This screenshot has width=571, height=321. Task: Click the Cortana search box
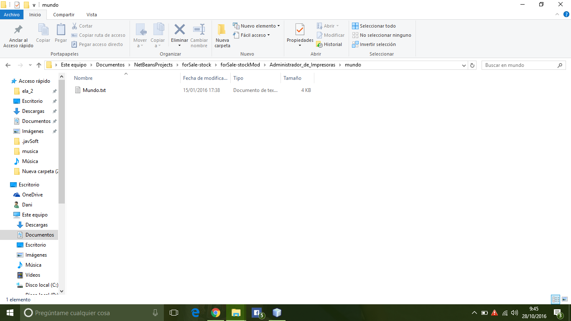point(92,313)
